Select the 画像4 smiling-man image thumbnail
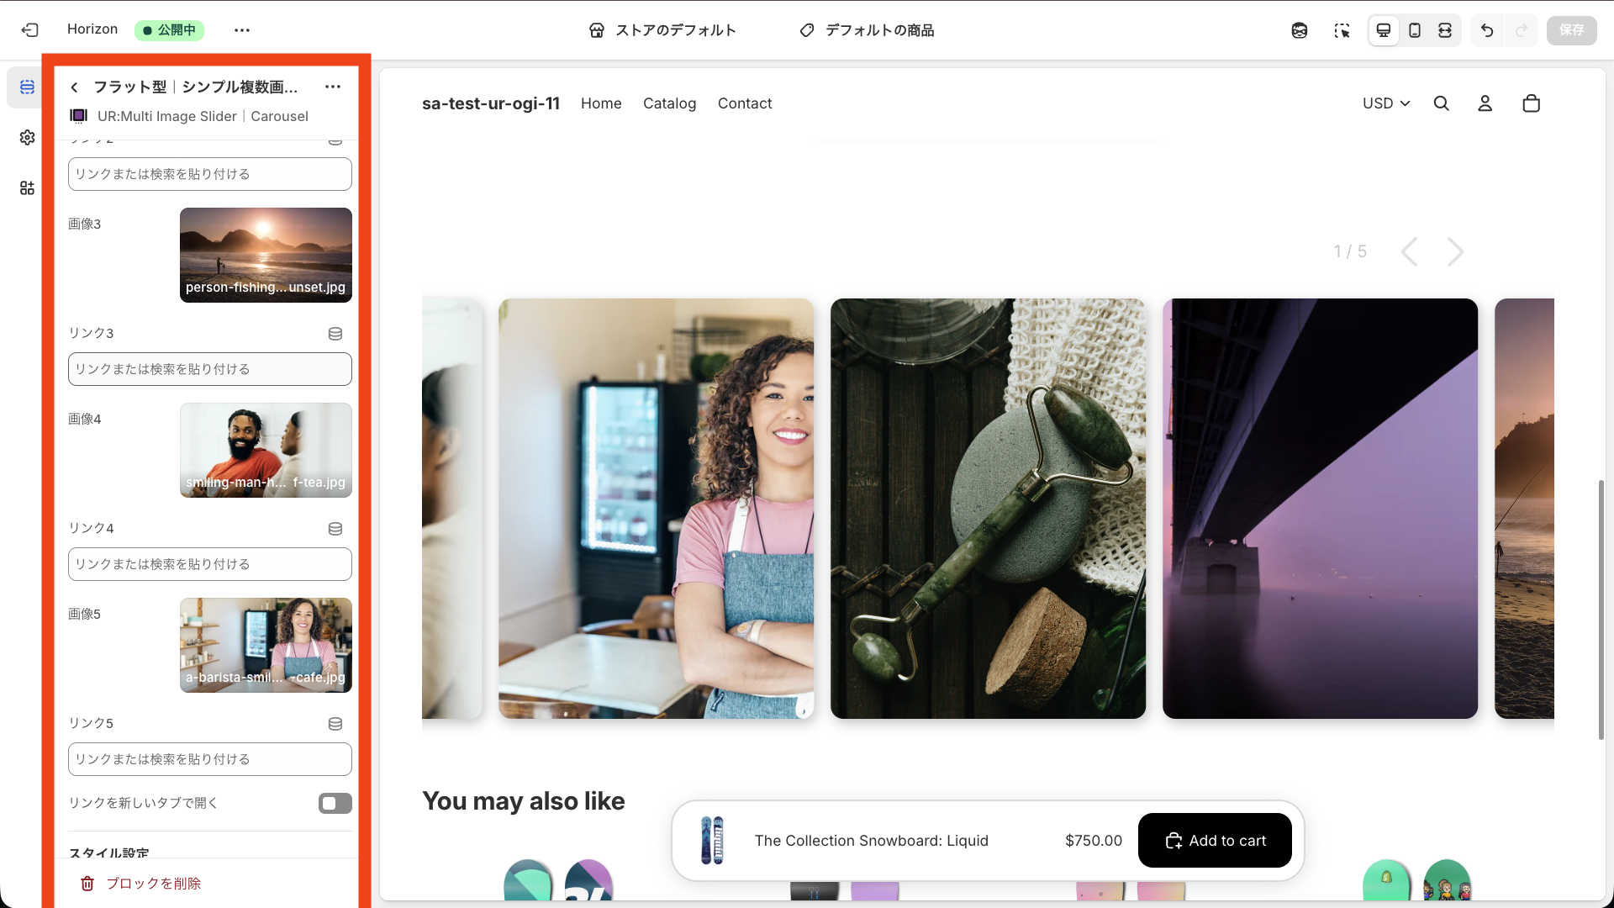Image resolution: width=1614 pixels, height=908 pixels. pyautogui.click(x=266, y=450)
